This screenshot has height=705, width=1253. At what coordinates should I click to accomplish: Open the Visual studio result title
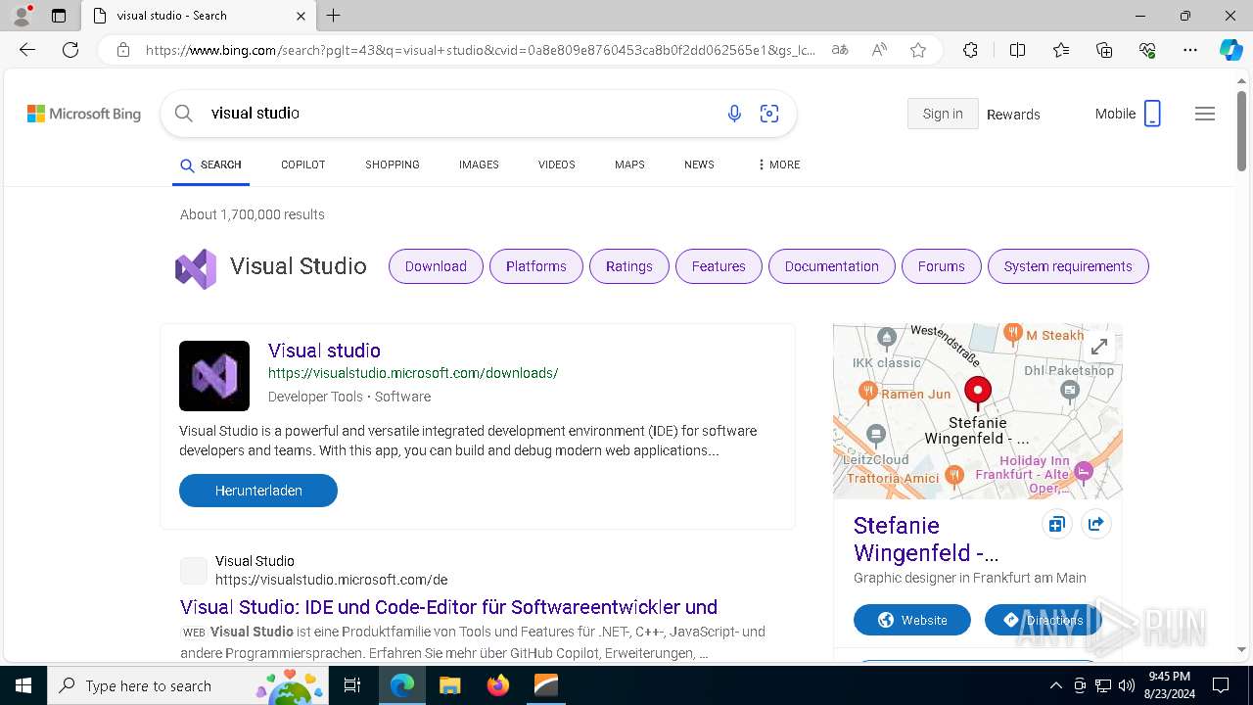(x=324, y=351)
